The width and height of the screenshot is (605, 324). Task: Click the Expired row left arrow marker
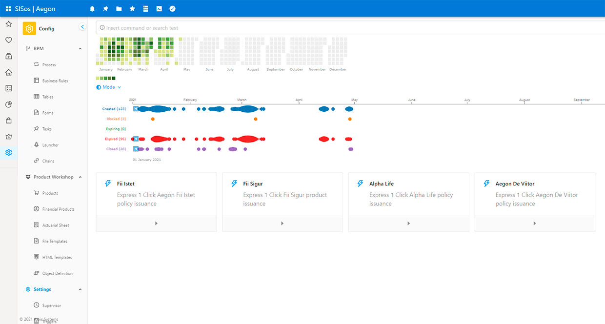pos(136,139)
